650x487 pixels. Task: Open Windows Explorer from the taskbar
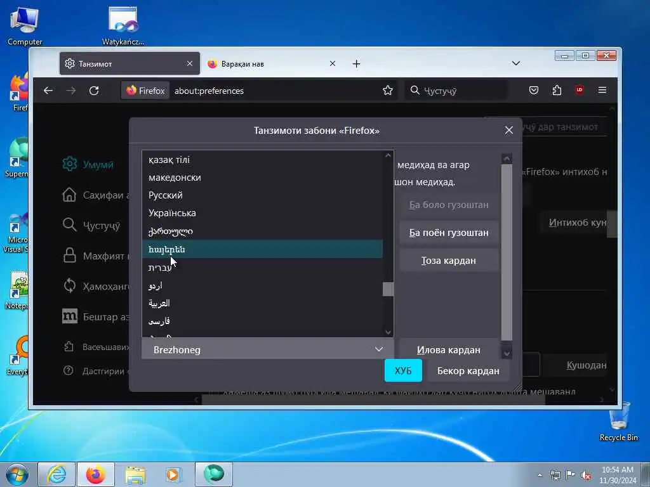click(x=135, y=474)
